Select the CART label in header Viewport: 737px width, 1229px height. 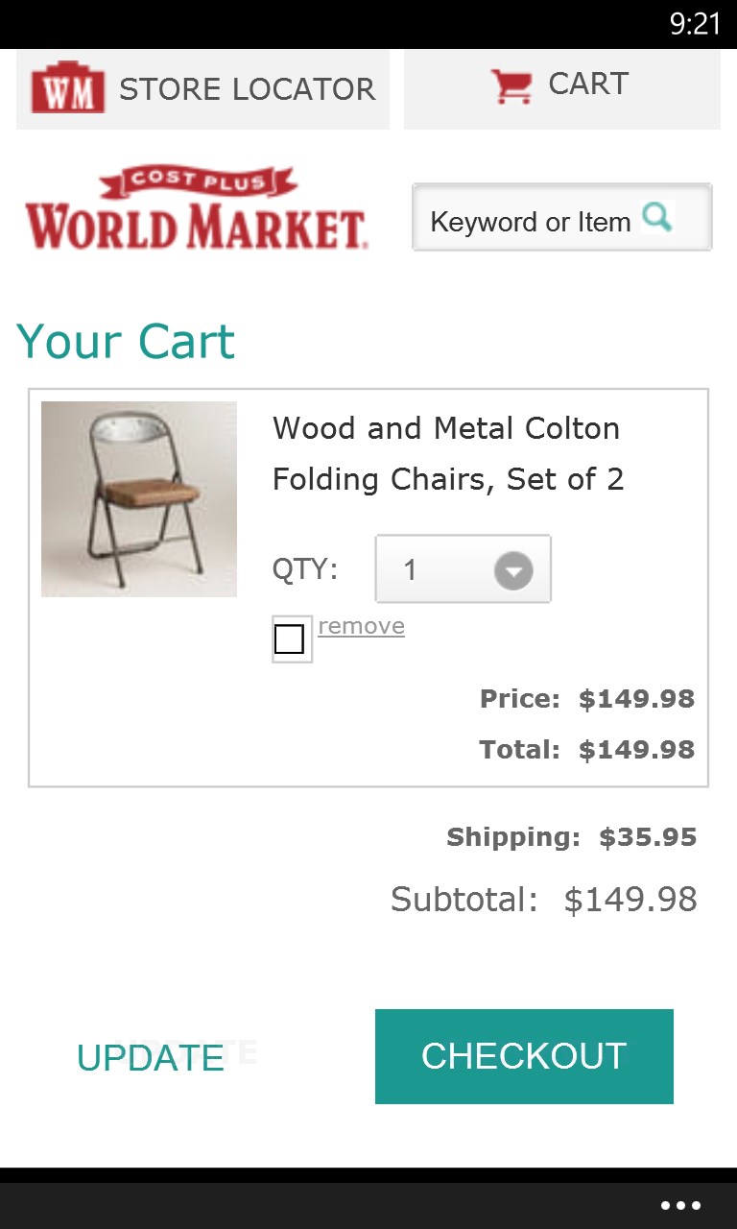[x=588, y=84]
